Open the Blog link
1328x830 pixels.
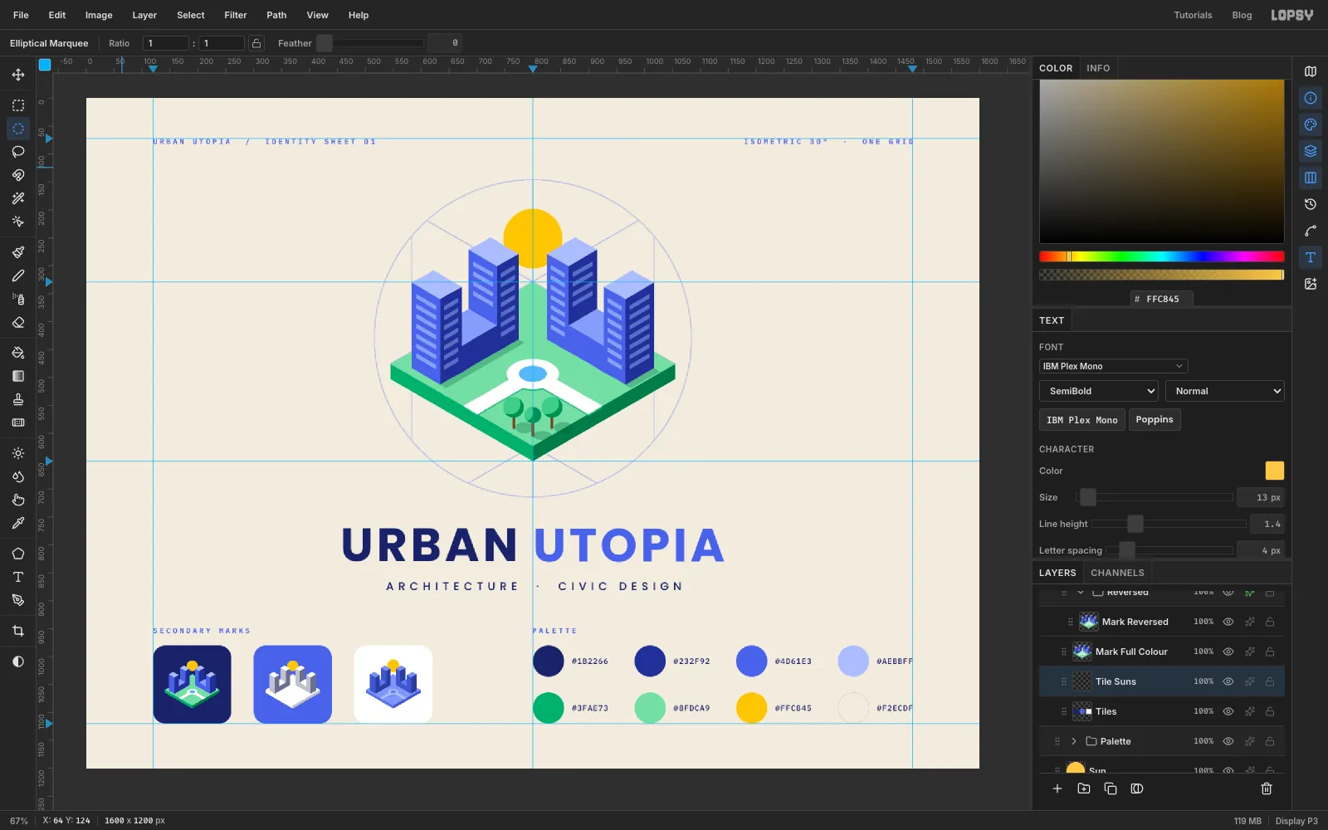click(x=1242, y=15)
